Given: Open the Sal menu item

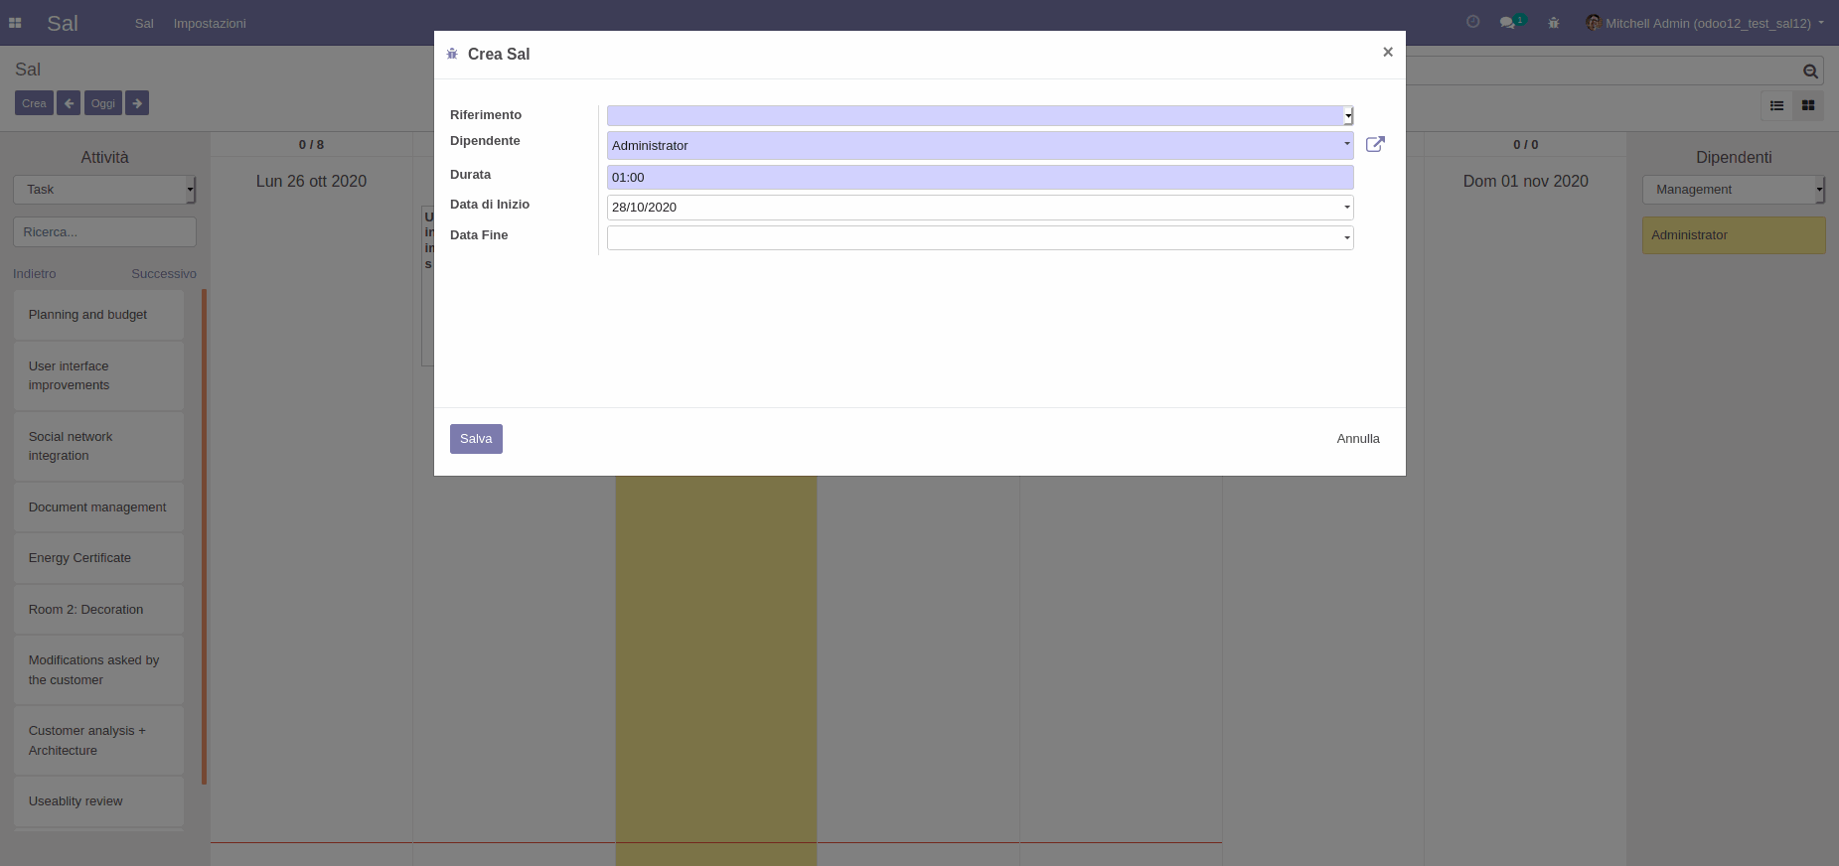Looking at the screenshot, I should point(144,23).
